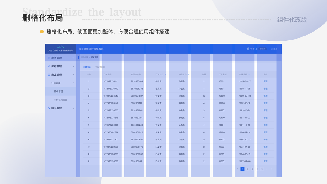Go to next page with right arrow

272,169
